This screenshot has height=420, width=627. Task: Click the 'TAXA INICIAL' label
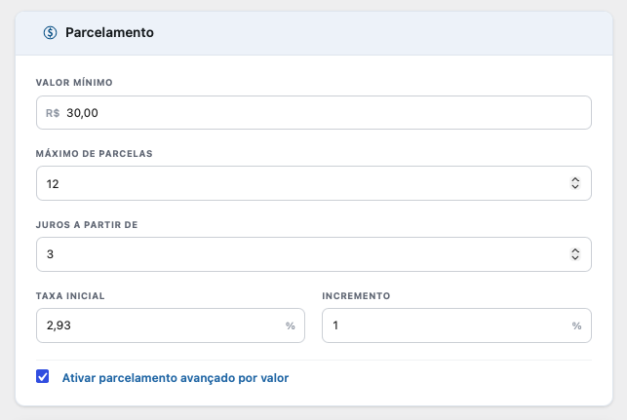(x=70, y=295)
